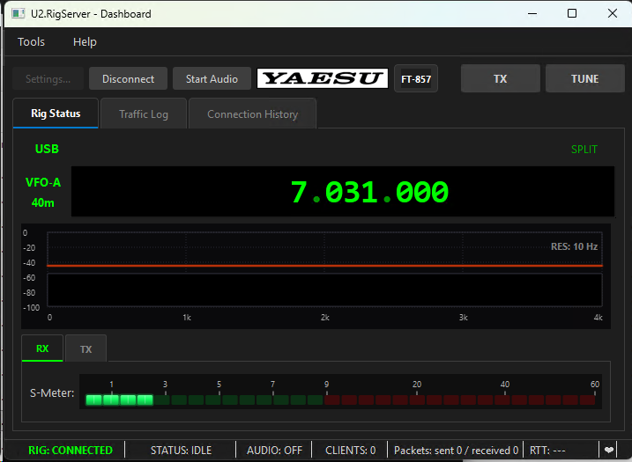Open the Help menu

[85, 42]
